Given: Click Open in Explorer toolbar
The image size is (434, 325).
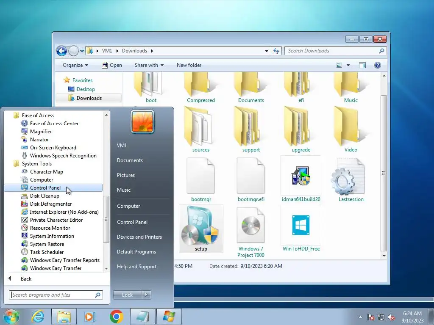Looking at the screenshot, I should pos(112,65).
